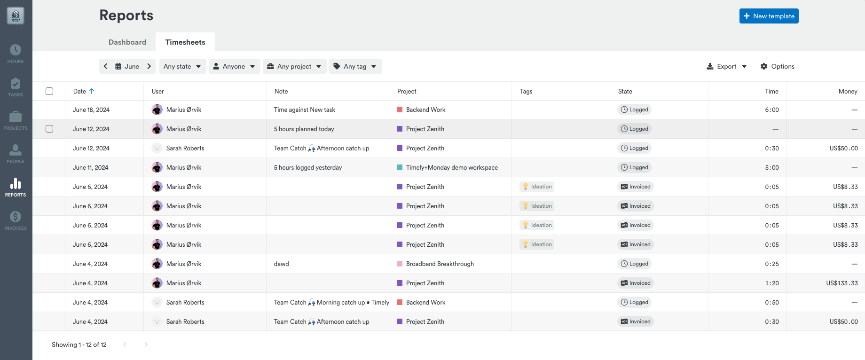Image resolution: width=865 pixels, height=360 pixels.
Task: Open the Any tag filter dropdown
Action: tap(355, 66)
